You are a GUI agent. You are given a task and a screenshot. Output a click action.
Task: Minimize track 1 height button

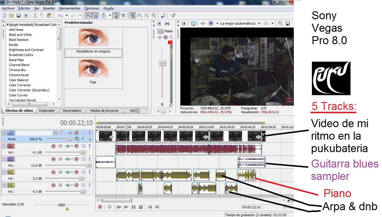point(4,132)
